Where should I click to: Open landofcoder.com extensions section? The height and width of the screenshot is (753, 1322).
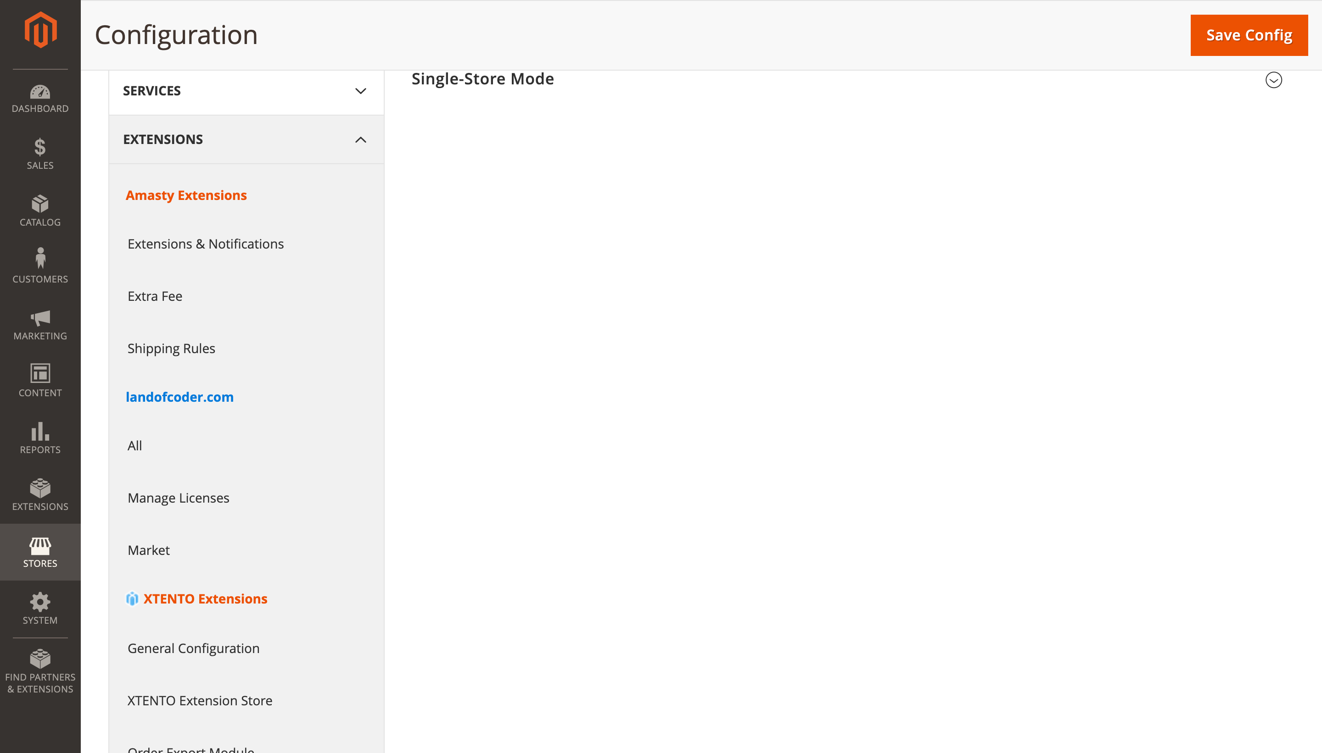click(x=180, y=397)
